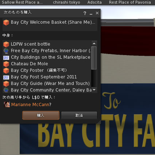Select 'Bay City Community Center, Daley Ba' row

click(x=47, y=90)
